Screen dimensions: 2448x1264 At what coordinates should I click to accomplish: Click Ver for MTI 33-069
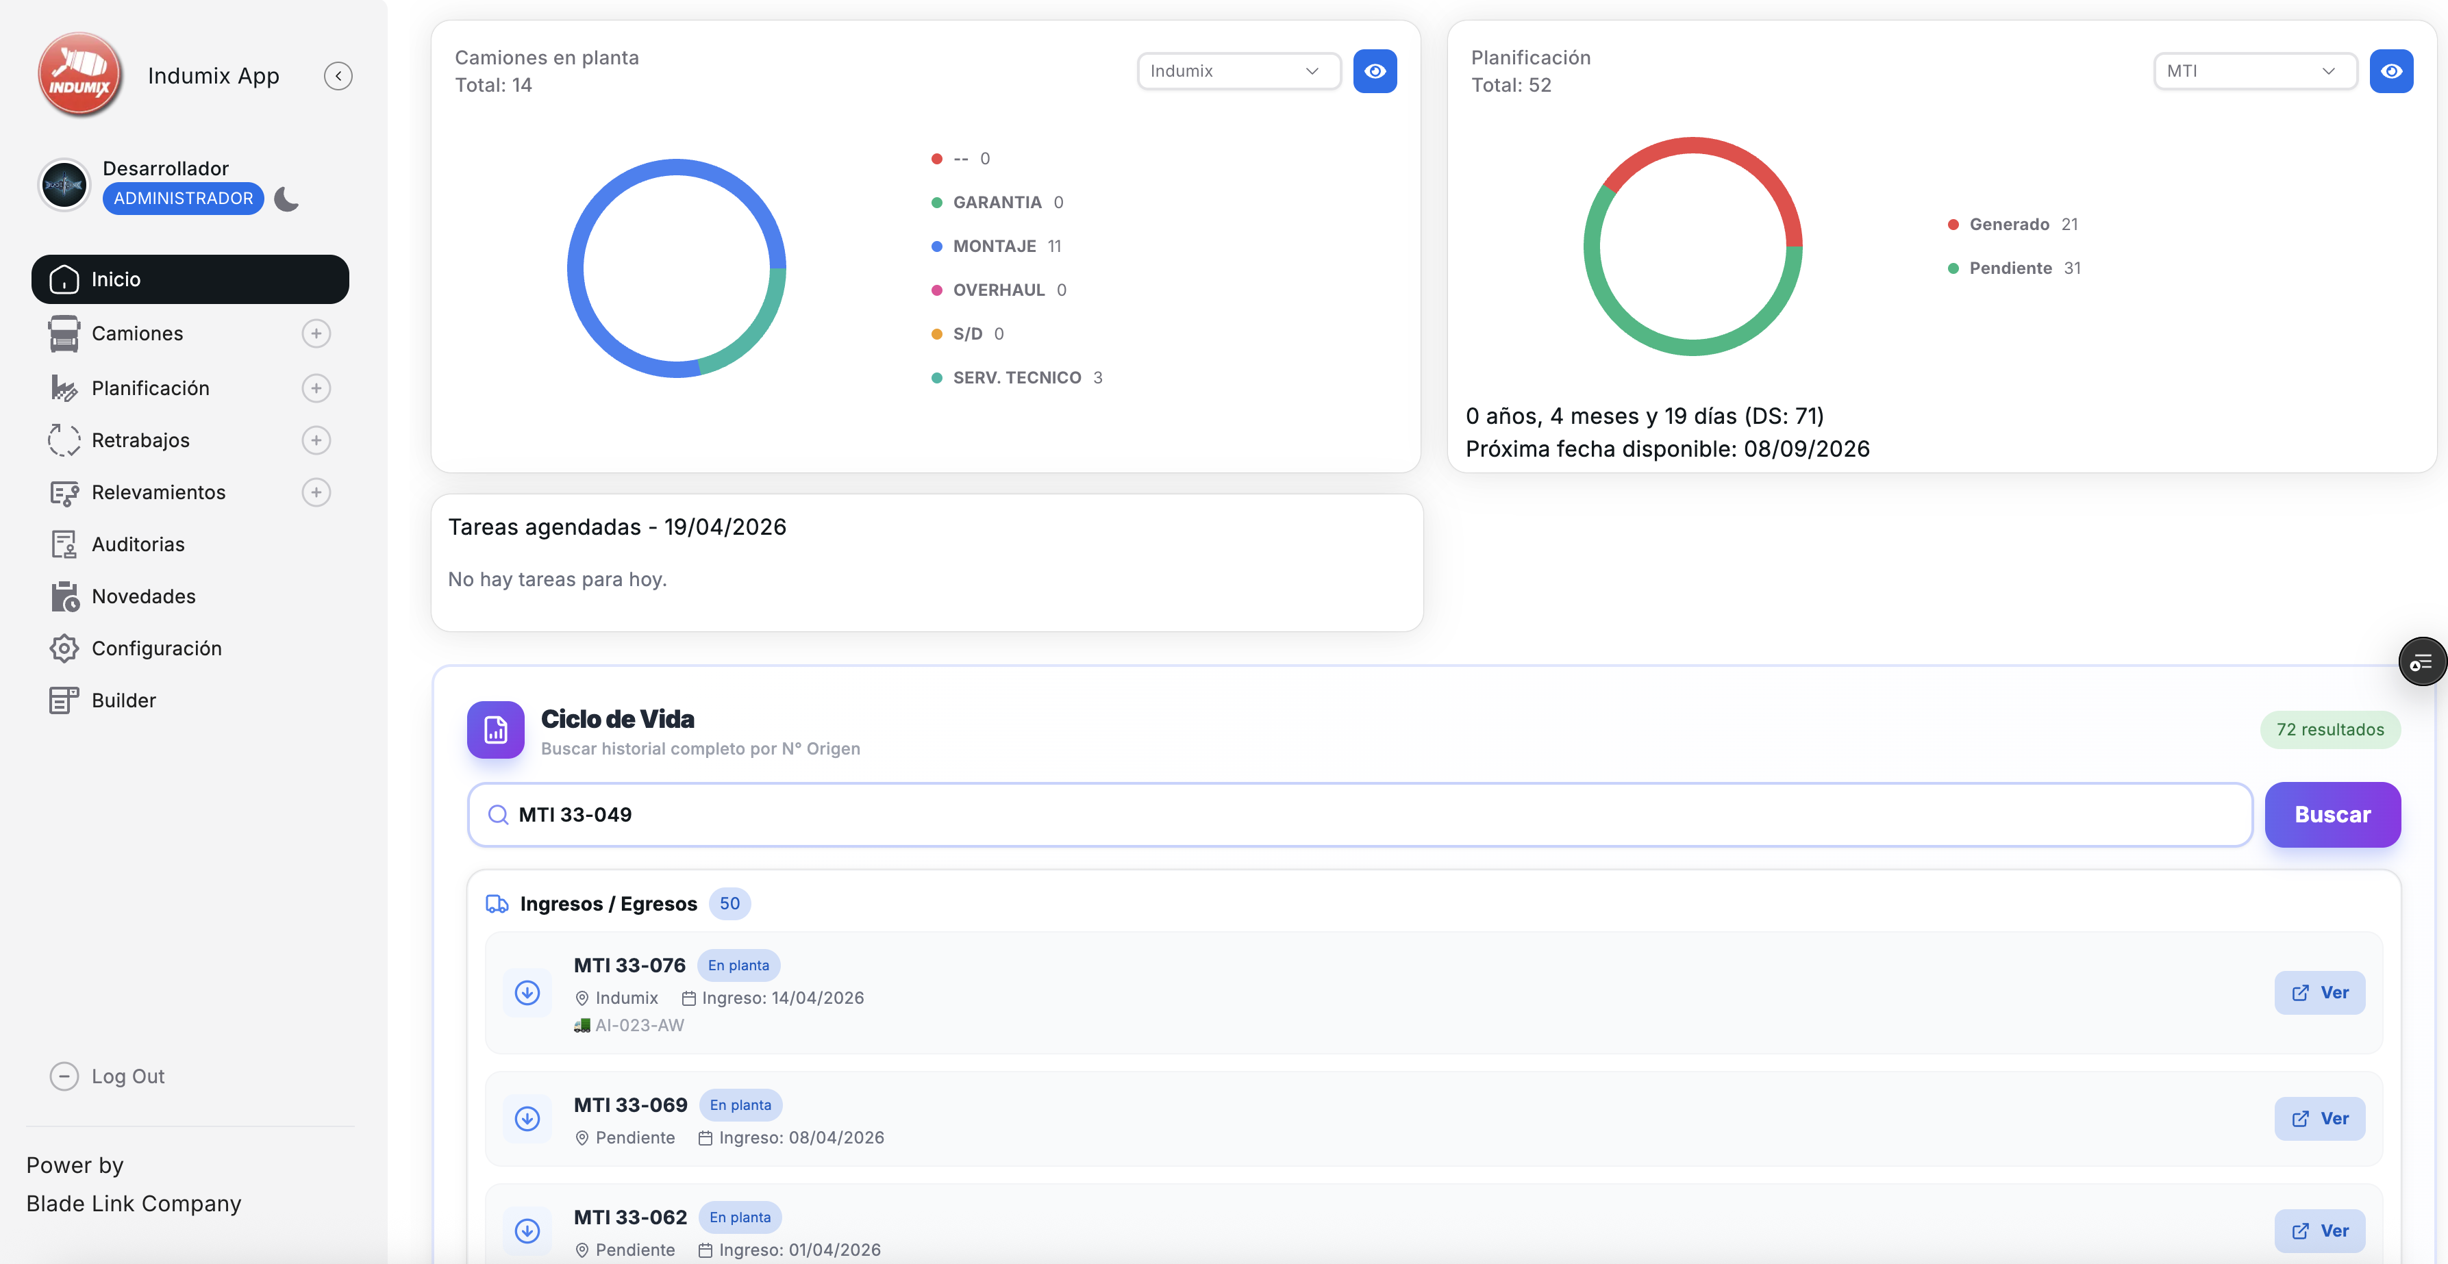(x=2320, y=1117)
